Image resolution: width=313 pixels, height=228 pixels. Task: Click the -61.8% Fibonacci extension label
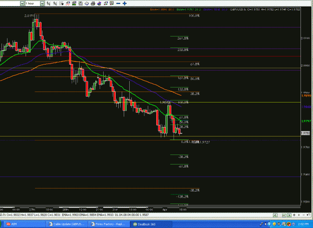point(183,166)
